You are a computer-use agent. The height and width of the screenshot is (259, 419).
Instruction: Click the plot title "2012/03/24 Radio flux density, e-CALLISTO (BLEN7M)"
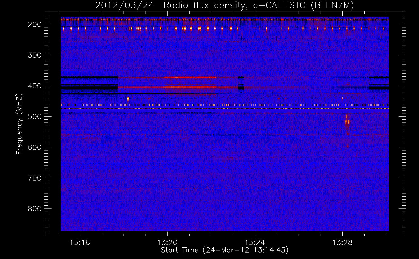[224, 5]
